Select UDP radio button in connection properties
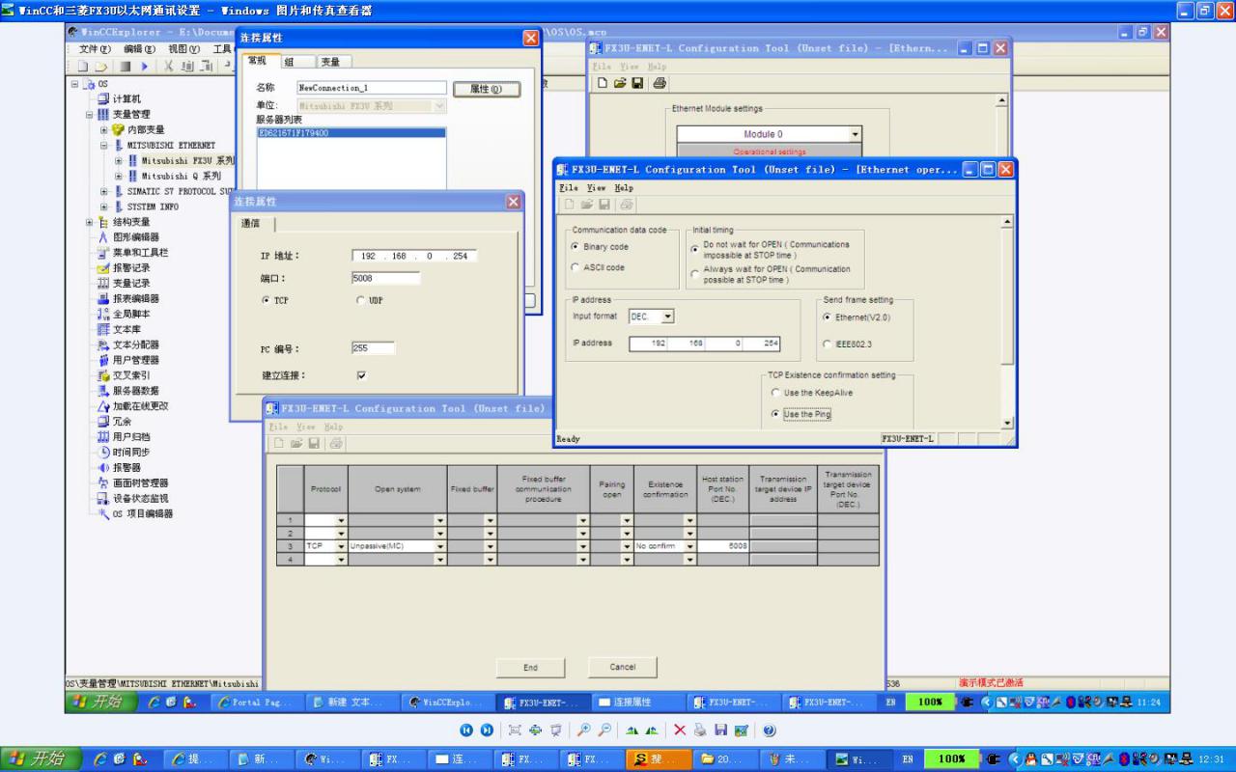This screenshot has width=1236, height=772. coord(360,301)
